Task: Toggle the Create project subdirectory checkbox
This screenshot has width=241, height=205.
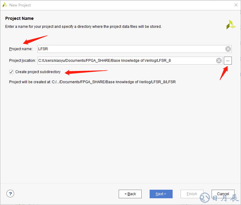Action: [11, 72]
